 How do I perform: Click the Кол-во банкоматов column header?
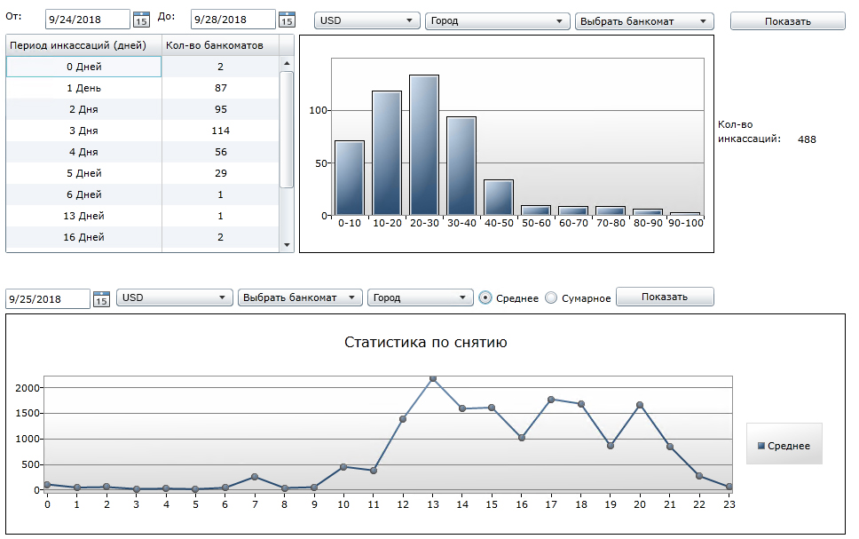point(219,45)
